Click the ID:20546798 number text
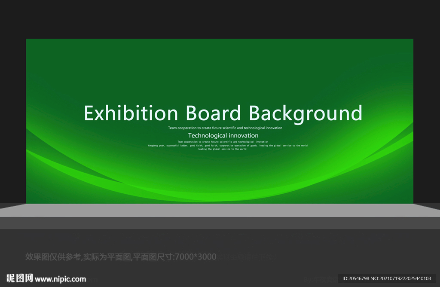 (x=386, y=278)
